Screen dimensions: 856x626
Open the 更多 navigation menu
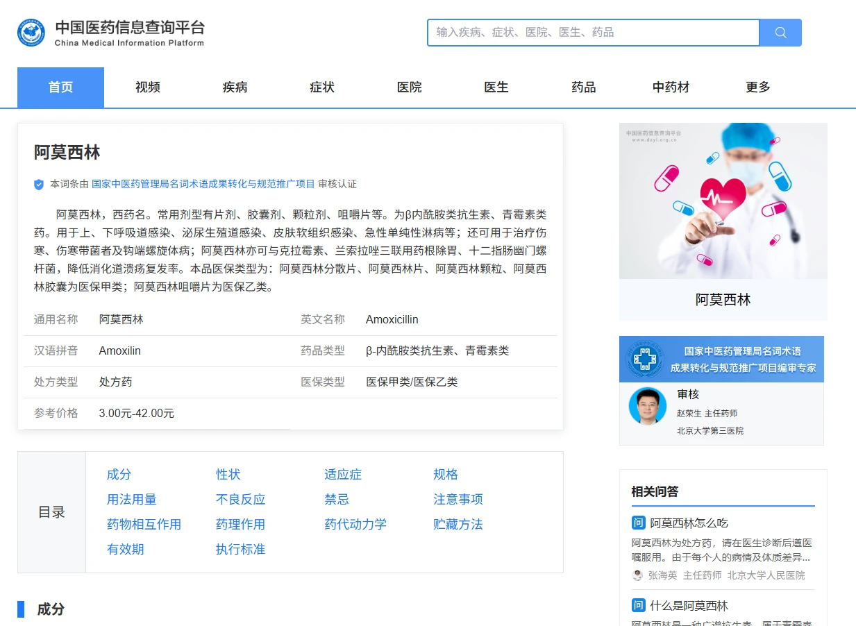coord(758,87)
